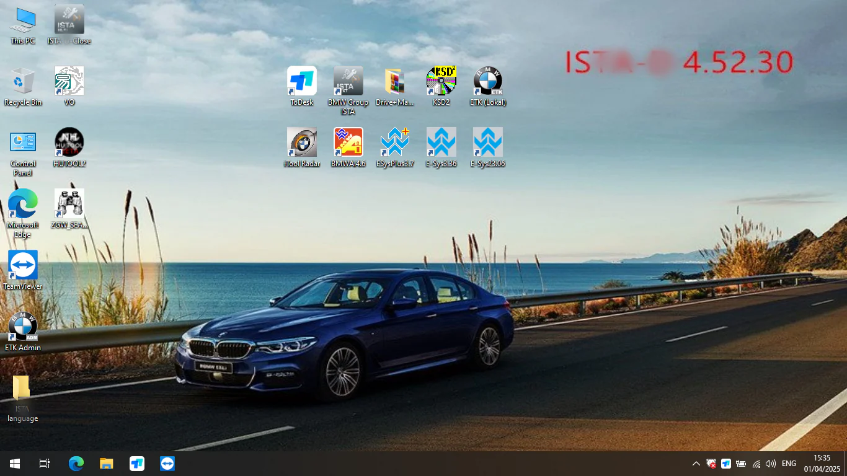Open the Start menu
The image size is (847, 476).
[14, 463]
